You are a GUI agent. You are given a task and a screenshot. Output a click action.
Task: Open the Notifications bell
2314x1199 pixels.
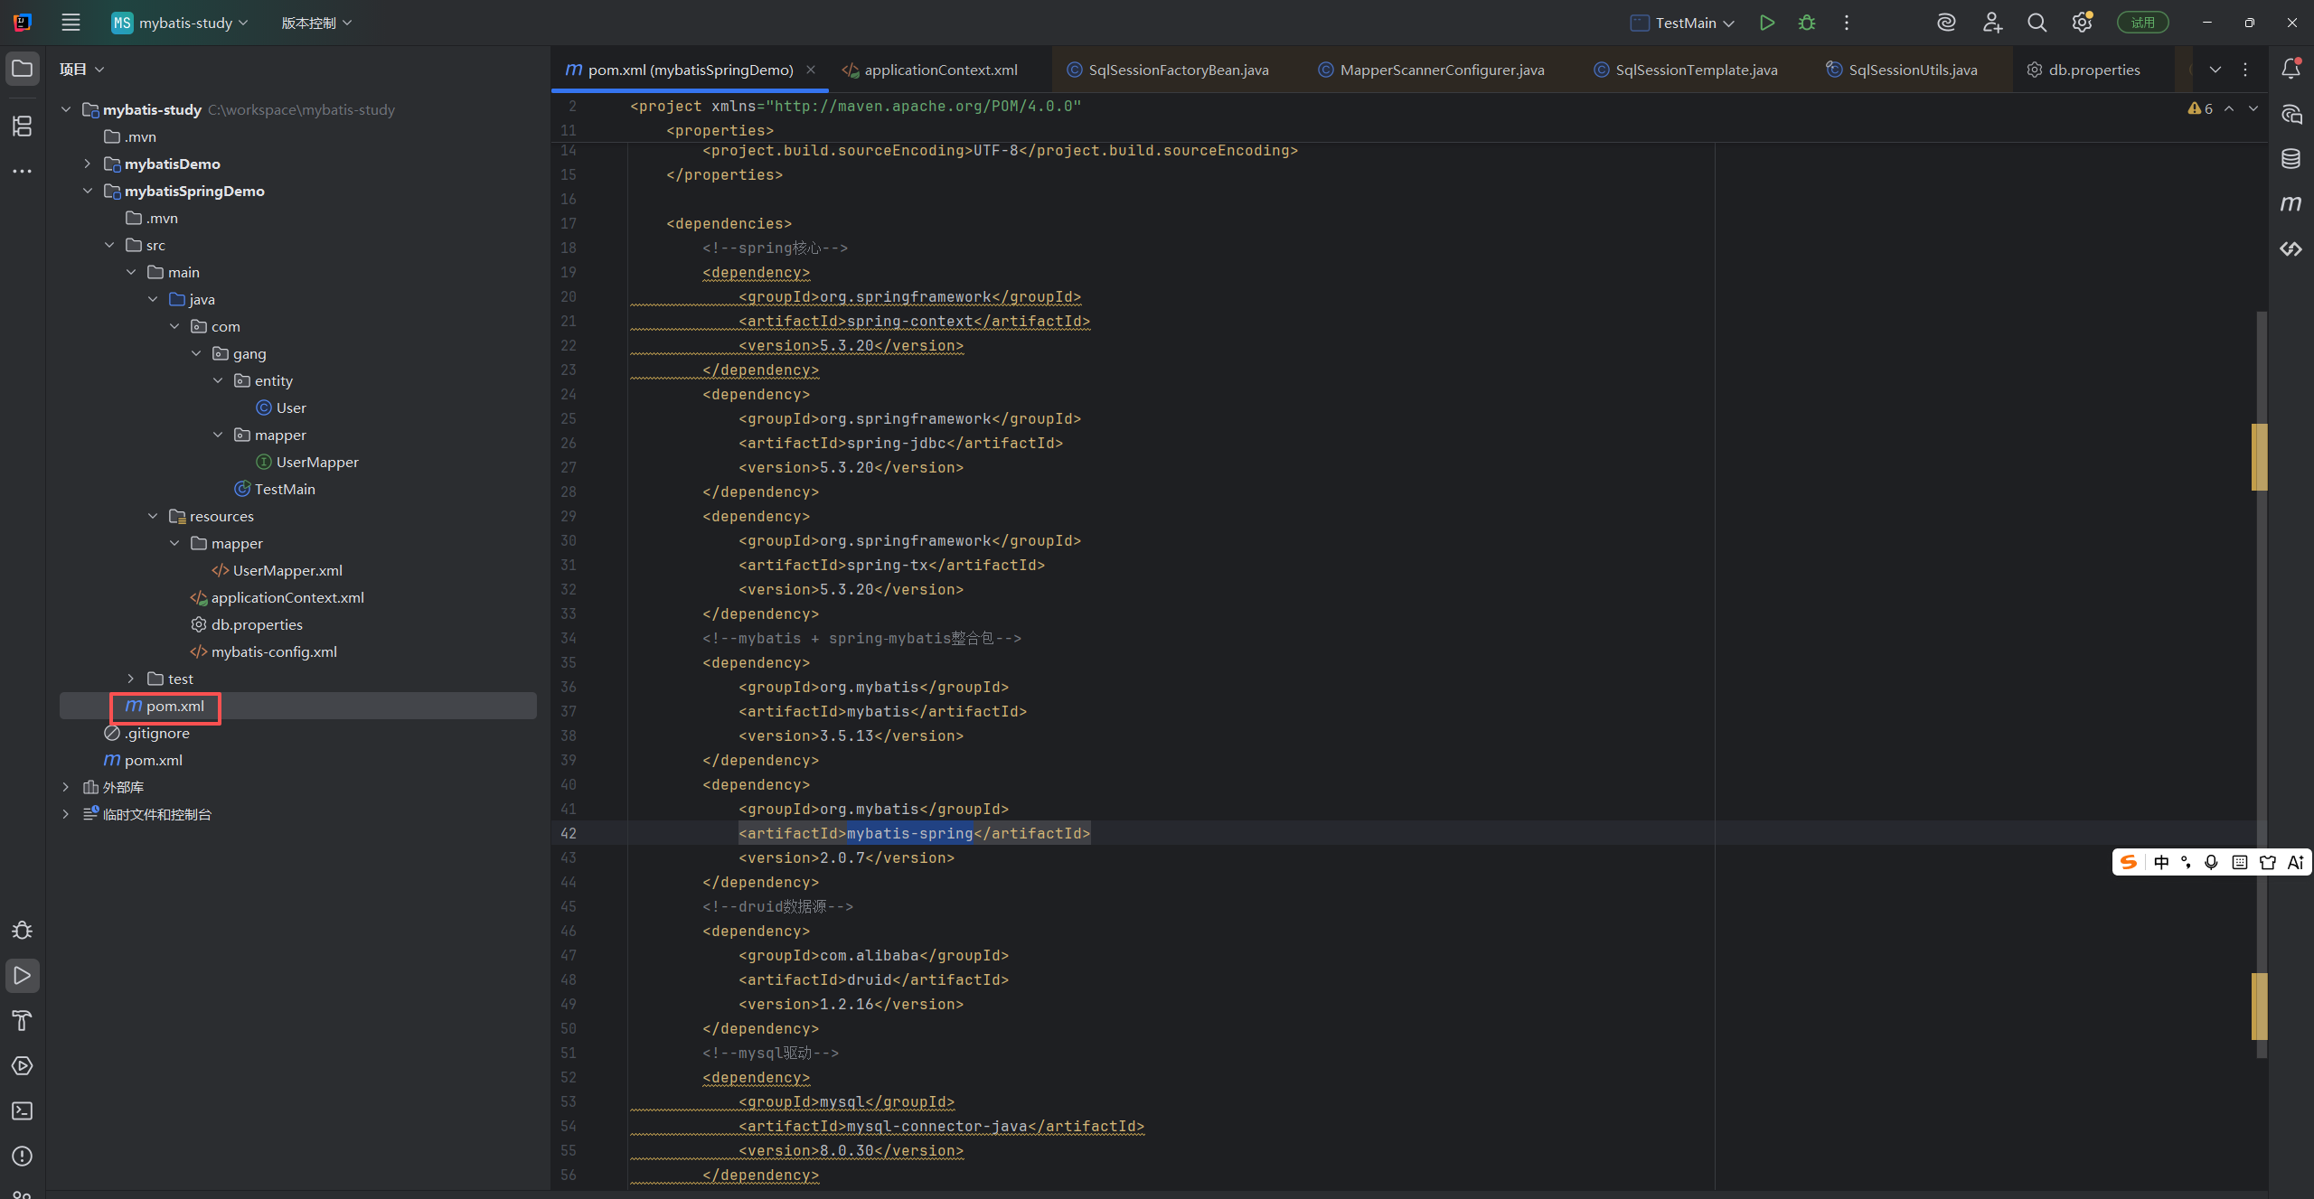pyautogui.click(x=2290, y=69)
